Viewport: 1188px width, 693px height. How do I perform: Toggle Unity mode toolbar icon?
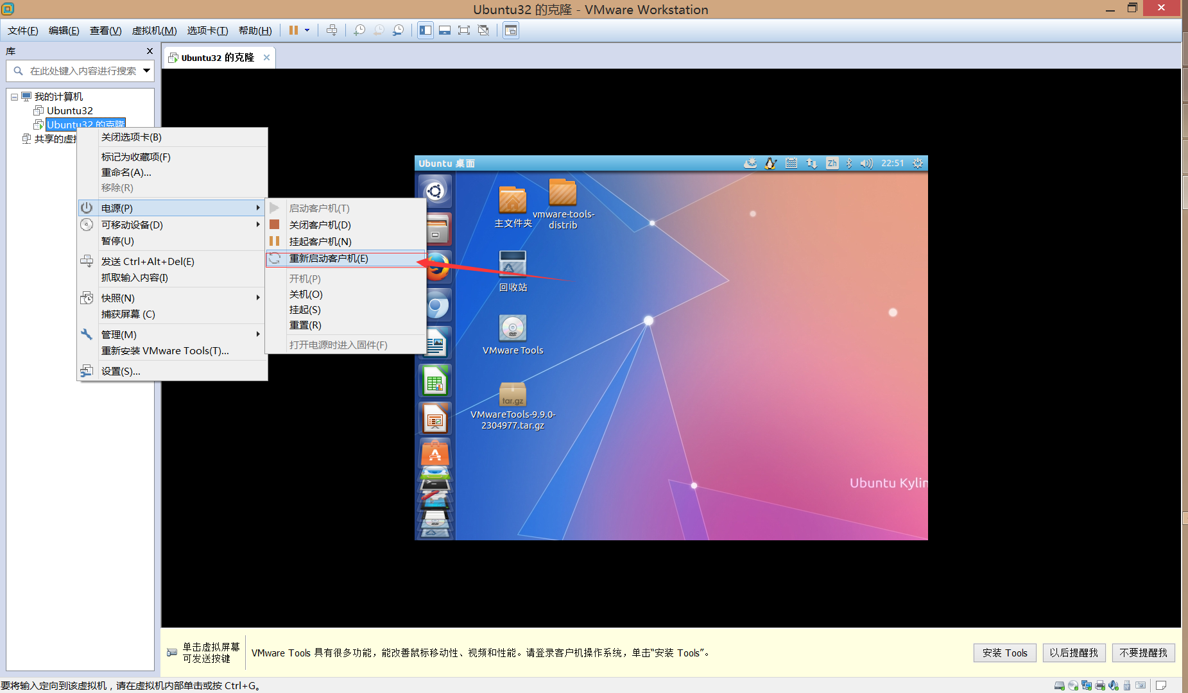(484, 30)
